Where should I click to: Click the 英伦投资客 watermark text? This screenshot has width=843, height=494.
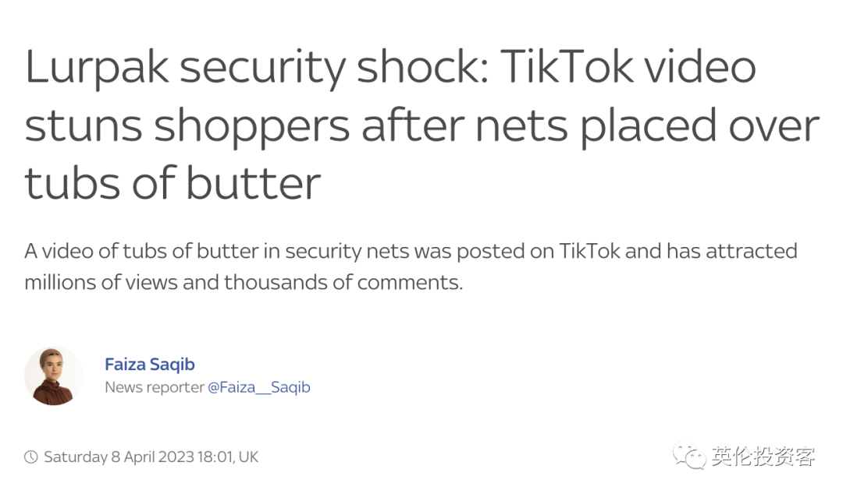[763, 457]
